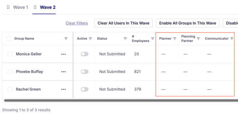Click the Phoebe Buffay group name
Viewport: 238px width, 128px height.
tap(29, 72)
